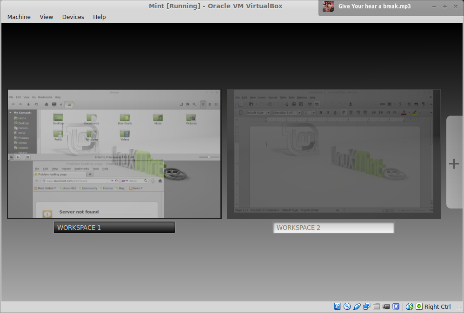Add a new workspace with the side plus button

454,163
